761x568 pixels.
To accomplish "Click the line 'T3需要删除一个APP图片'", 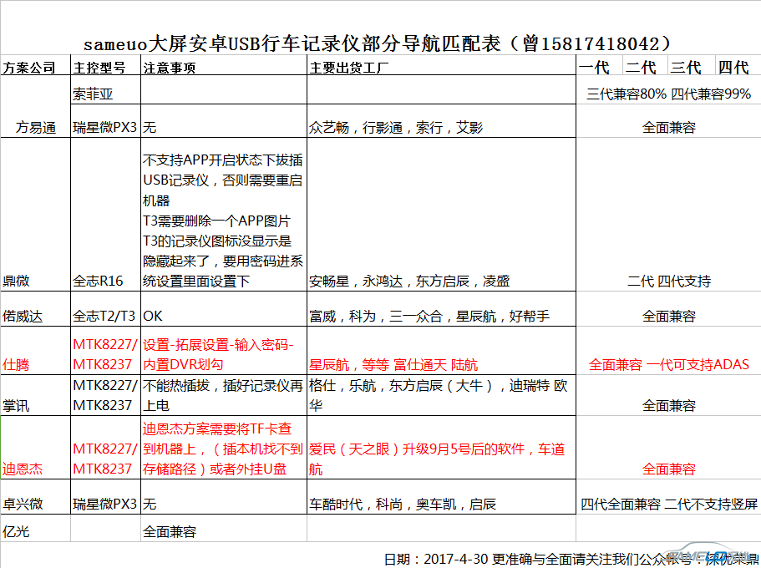I will (x=216, y=221).
